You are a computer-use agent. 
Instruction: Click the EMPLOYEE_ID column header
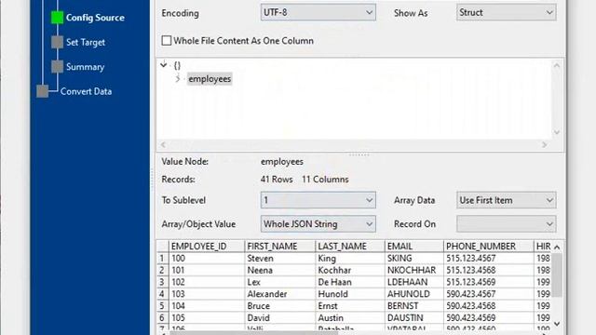coord(207,247)
